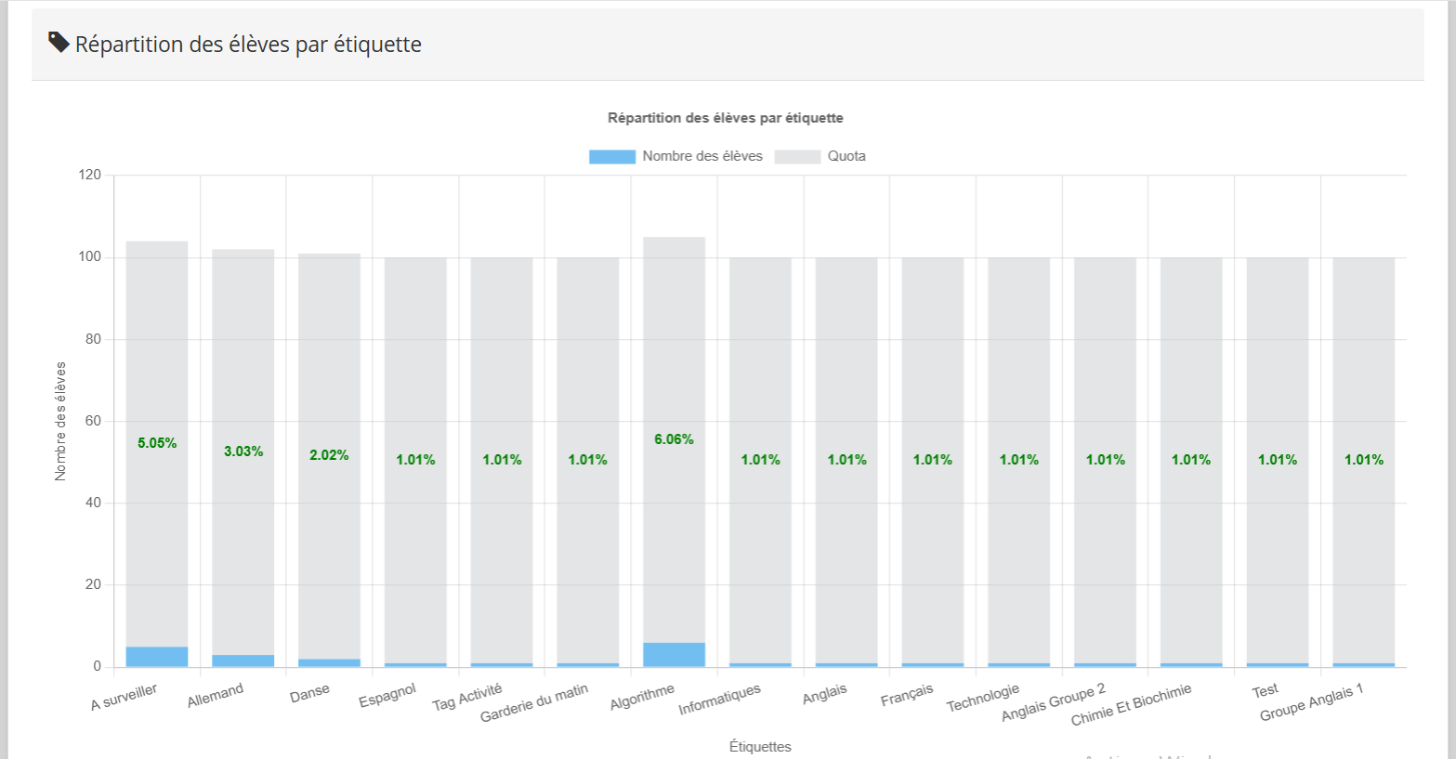
Task: Click the grey quota bar for Test
Action: (1278, 372)
